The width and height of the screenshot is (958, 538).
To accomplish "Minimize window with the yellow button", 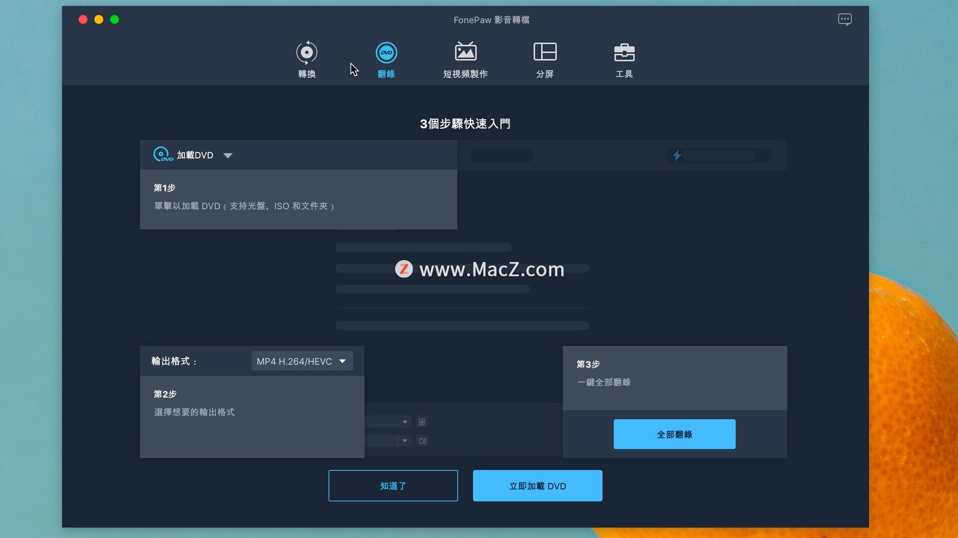I will pos(99,19).
